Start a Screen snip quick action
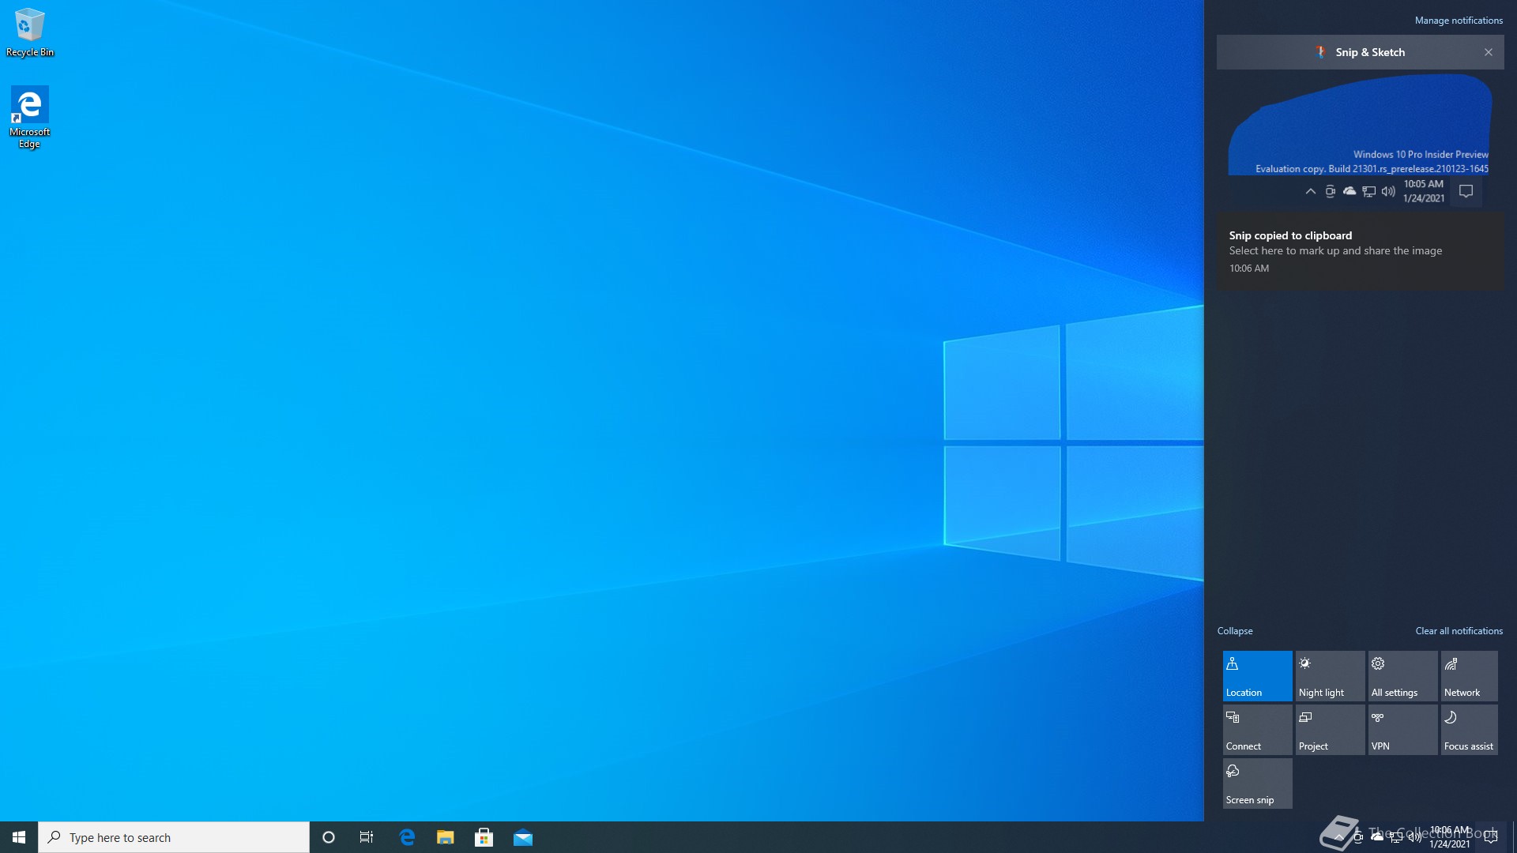This screenshot has width=1517, height=853. (x=1257, y=783)
